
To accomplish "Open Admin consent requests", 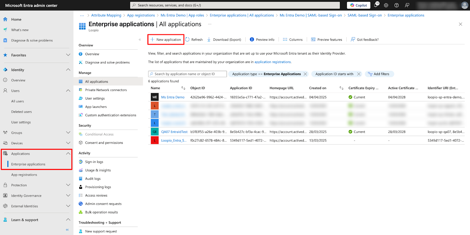I will pos(103,204).
